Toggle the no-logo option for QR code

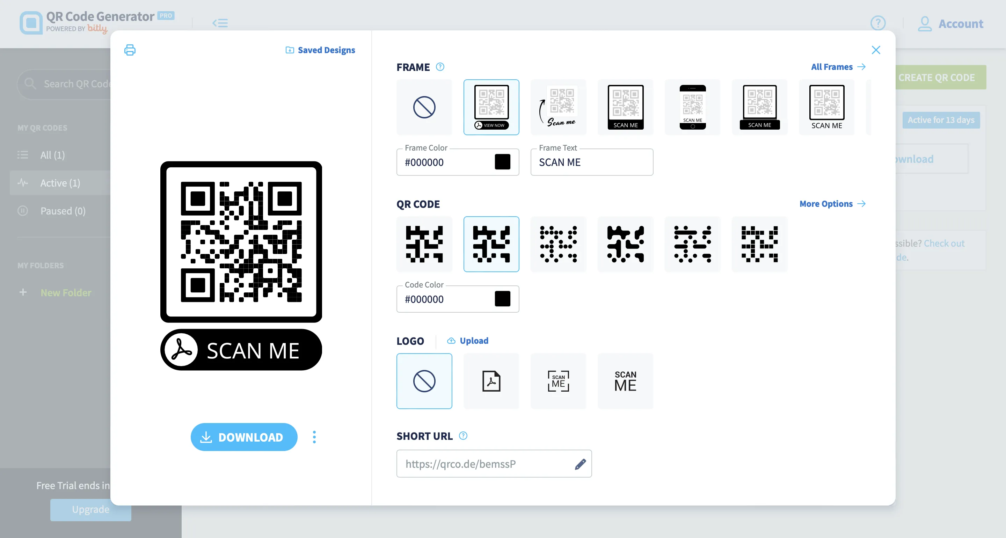click(424, 381)
